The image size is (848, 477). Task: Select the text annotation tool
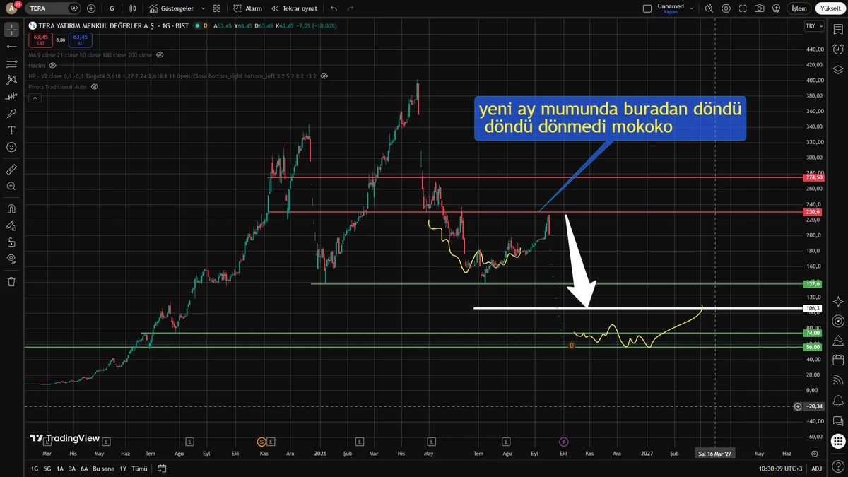(11, 131)
